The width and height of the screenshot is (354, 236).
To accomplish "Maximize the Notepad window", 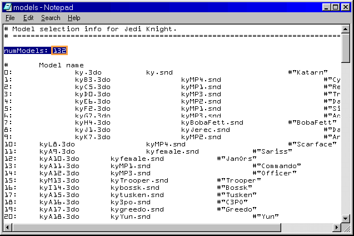I will click(336, 7).
